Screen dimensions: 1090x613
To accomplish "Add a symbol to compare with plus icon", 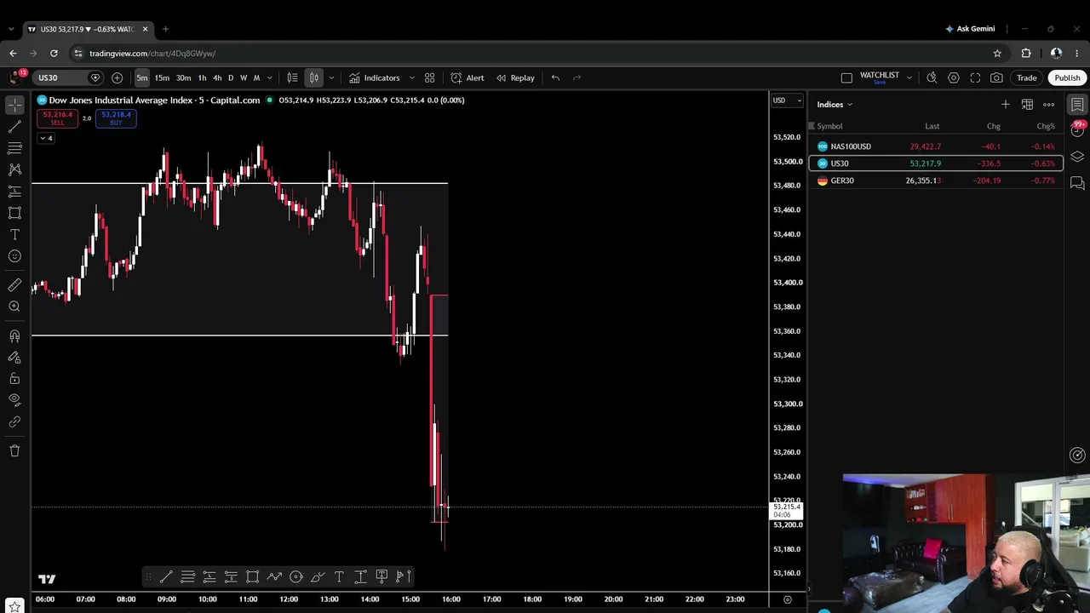I will point(117,77).
